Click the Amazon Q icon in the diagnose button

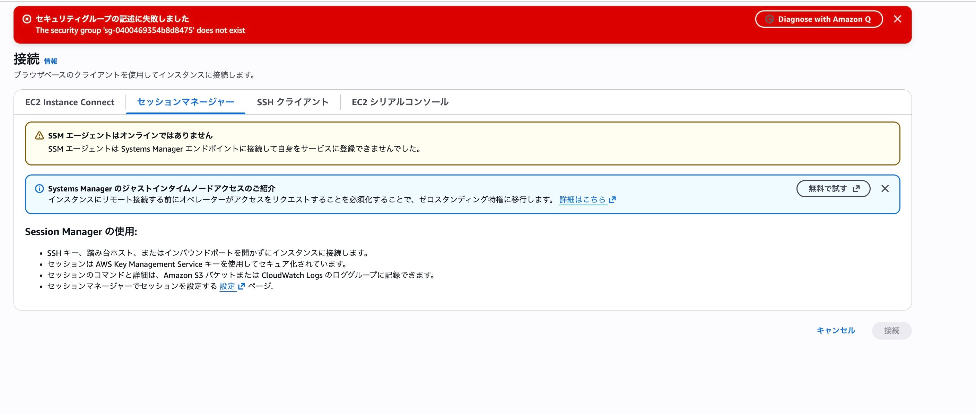pyautogui.click(x=769, y=19)
